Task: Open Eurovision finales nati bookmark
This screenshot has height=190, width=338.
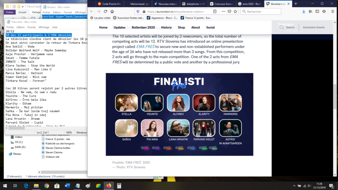Action: [x=129, y=18]
